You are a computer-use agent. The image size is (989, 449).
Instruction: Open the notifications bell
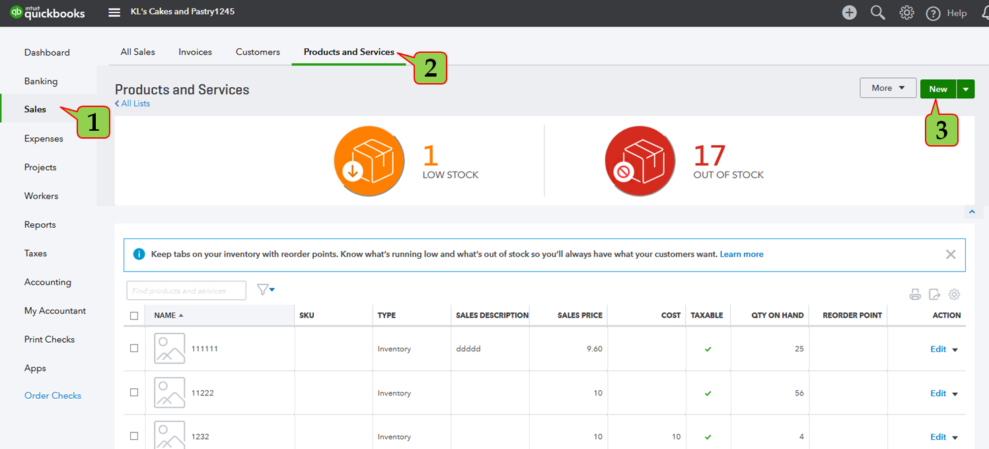984,13
